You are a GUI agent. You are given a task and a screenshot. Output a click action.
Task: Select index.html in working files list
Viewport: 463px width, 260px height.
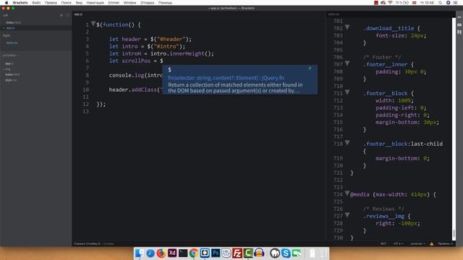(x=13, y=22)
